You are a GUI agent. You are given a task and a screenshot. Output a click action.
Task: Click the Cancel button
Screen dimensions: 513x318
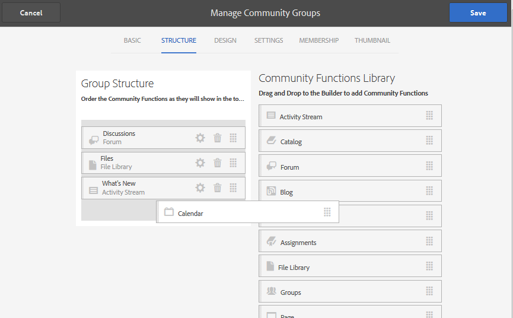point(31,13)
